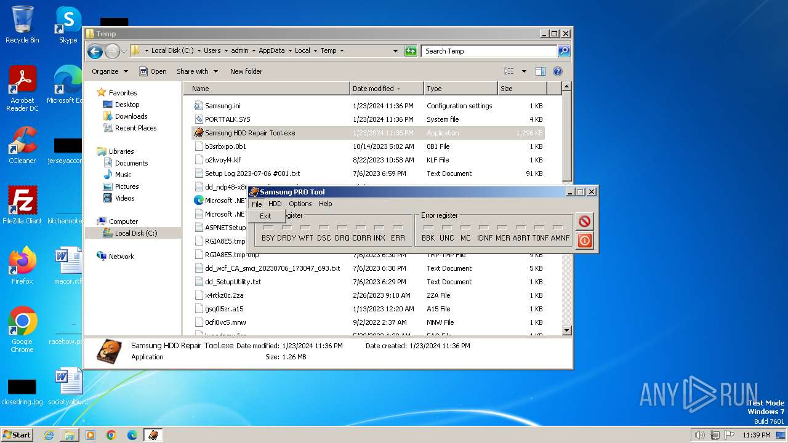Toggle the preview pane icon
This screenshot has height=443, width=788.
pyautogui.click(x=540, y=71)
